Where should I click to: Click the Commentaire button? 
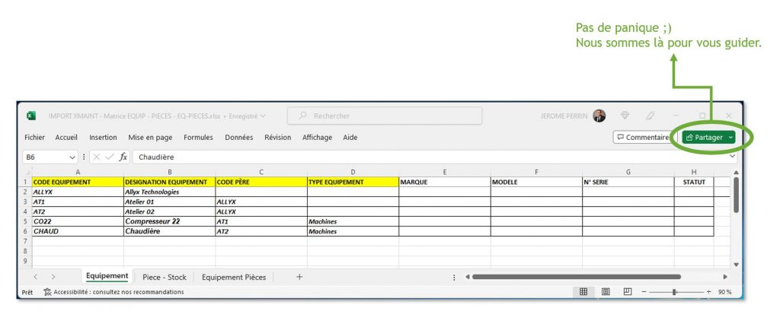point(643,138)
